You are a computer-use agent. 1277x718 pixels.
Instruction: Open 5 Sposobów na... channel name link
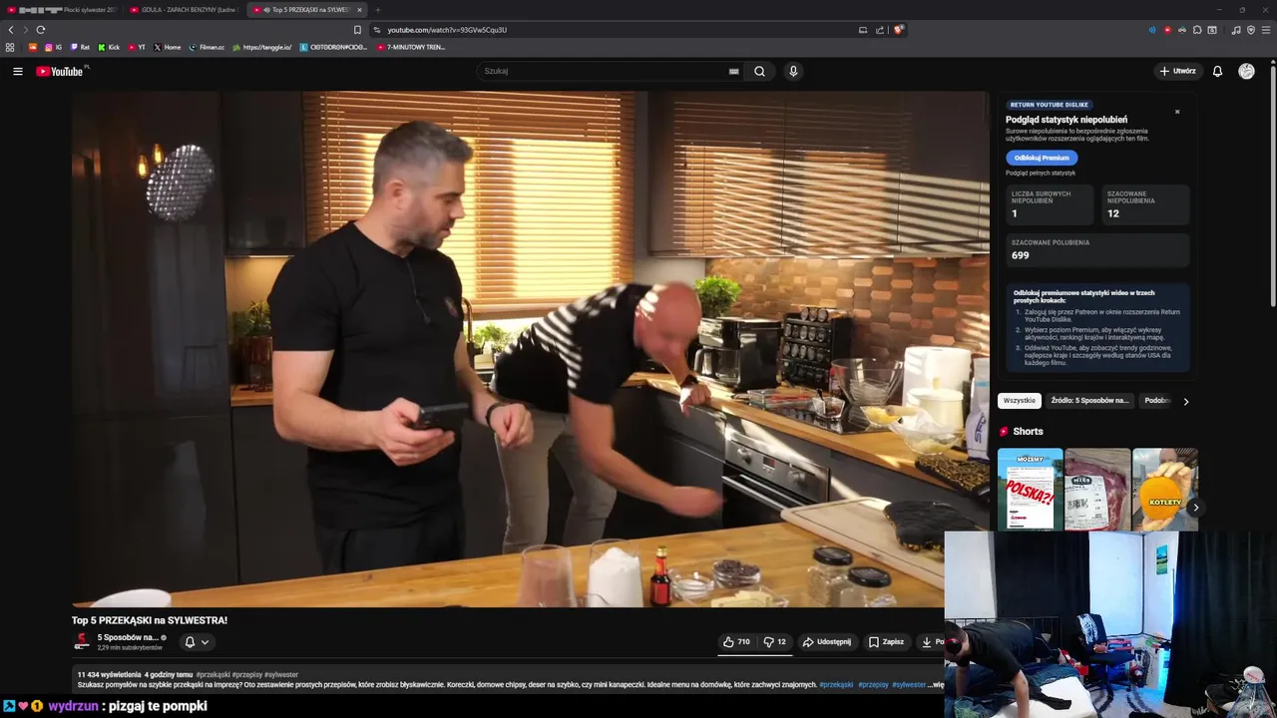click(x=129, y=637)
